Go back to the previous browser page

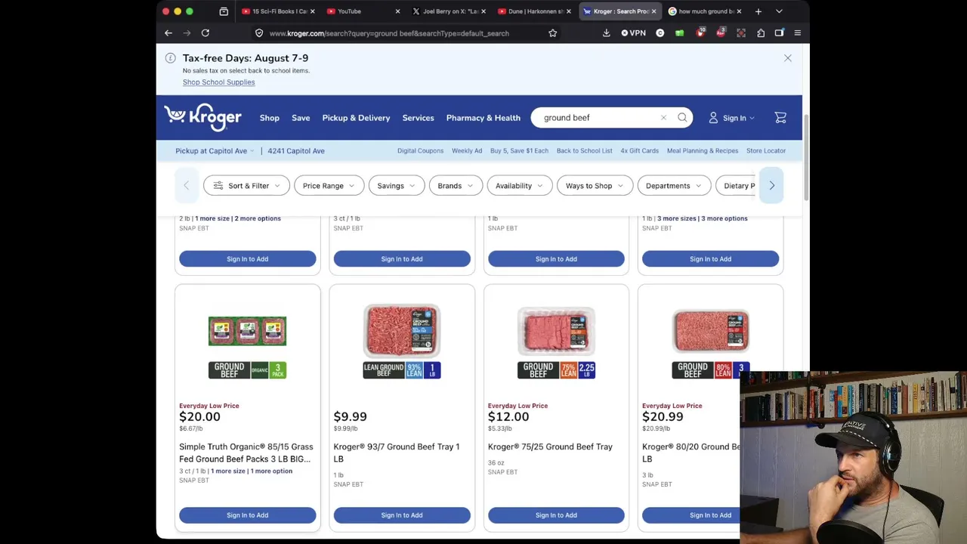coord(168,33)
